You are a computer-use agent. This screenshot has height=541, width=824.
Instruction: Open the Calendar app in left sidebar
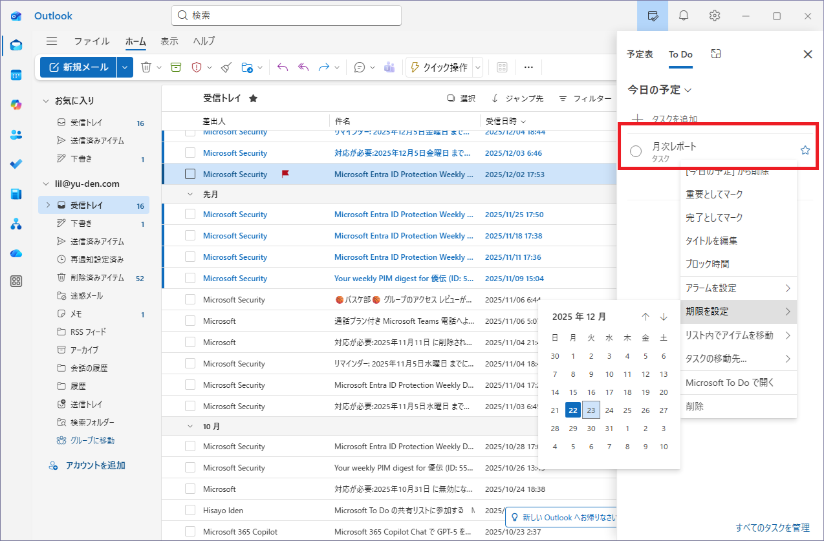tap(16, 75)
